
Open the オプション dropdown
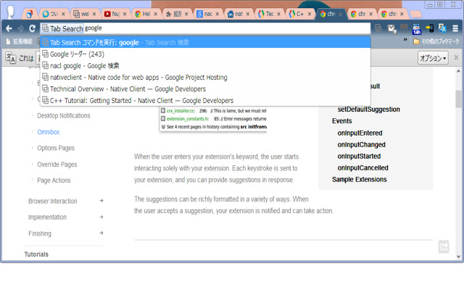pyautogui.click(x=433, y=58)
